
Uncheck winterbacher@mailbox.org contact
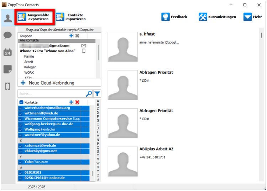pyautogui.click(x=21, y=108)
